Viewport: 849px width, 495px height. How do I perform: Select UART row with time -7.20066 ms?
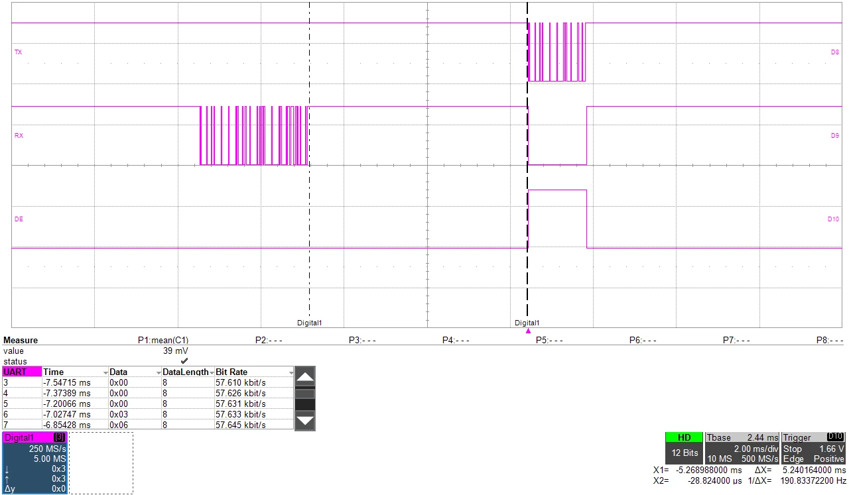coord(148,404)
